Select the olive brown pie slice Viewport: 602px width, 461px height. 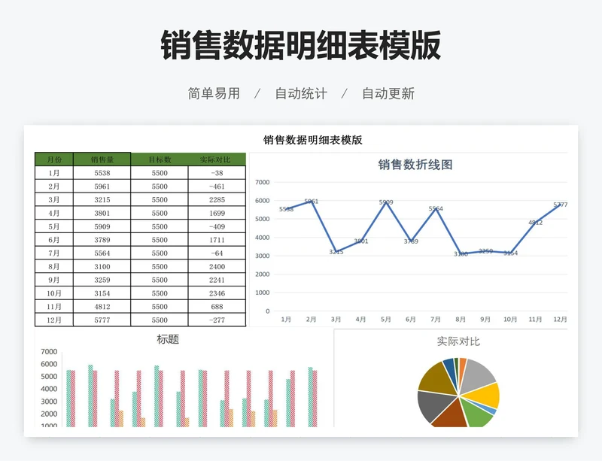pyautogui.click(x=437, y=381)
